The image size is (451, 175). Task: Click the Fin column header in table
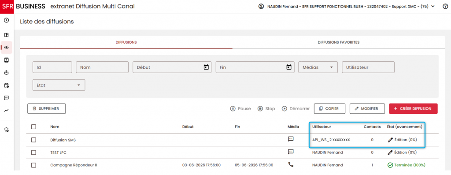click(237, 127)
